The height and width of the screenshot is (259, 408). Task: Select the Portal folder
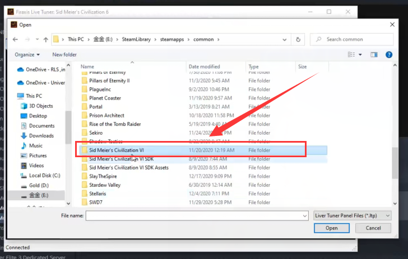95,107
